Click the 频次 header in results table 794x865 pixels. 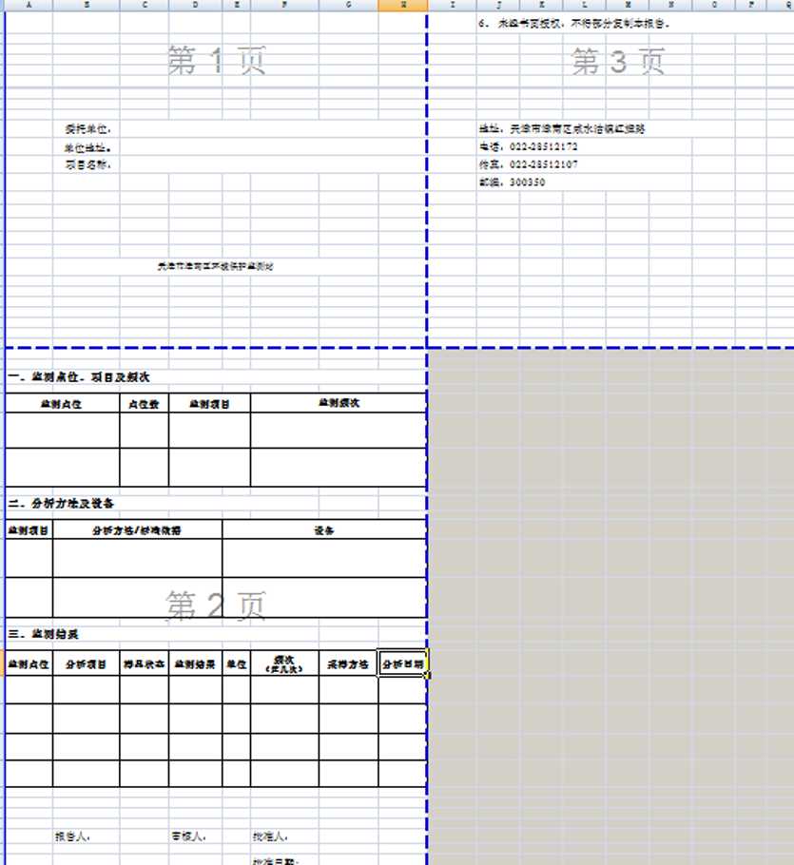click(284, 663)
